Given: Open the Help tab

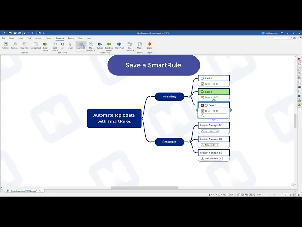Looking at the screenshot, I should pyautogui.click(x=89, y=38).
